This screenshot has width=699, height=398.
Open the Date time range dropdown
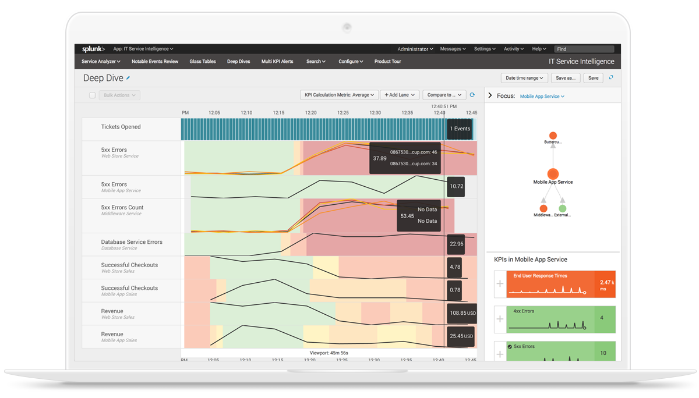tap(524, 77)
